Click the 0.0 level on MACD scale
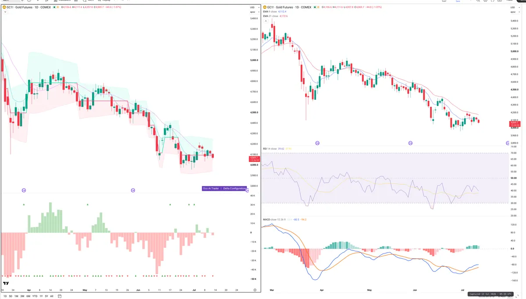The height and width of the screenshot is (299, 526). pyautogui.click(x=512, y=249)
